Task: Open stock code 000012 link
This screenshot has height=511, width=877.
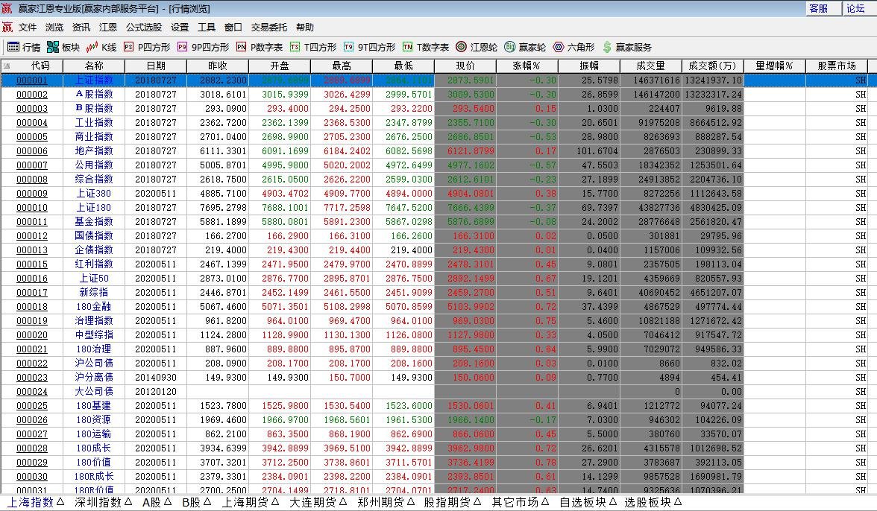Action: 32,236
